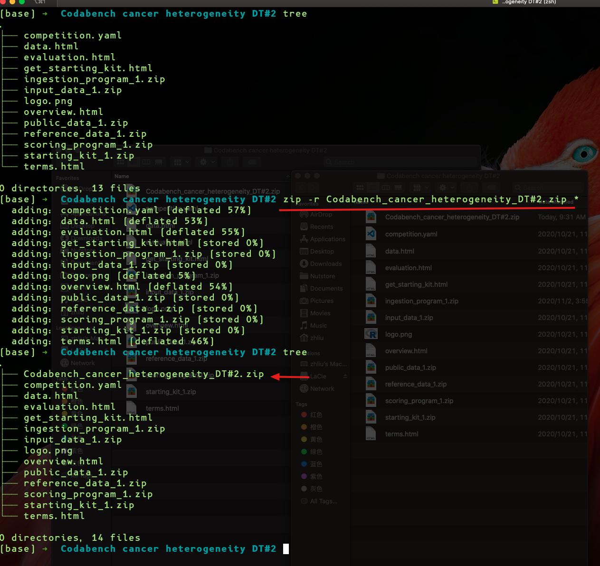Select ingestion_program_1.zip in front Finder window
Image resolution: width=600 pixels, height=566 pixels.
(x=421, y=301)
